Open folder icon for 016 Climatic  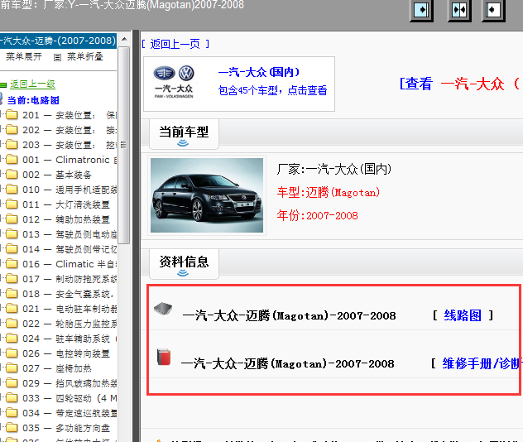pos(12,264)
